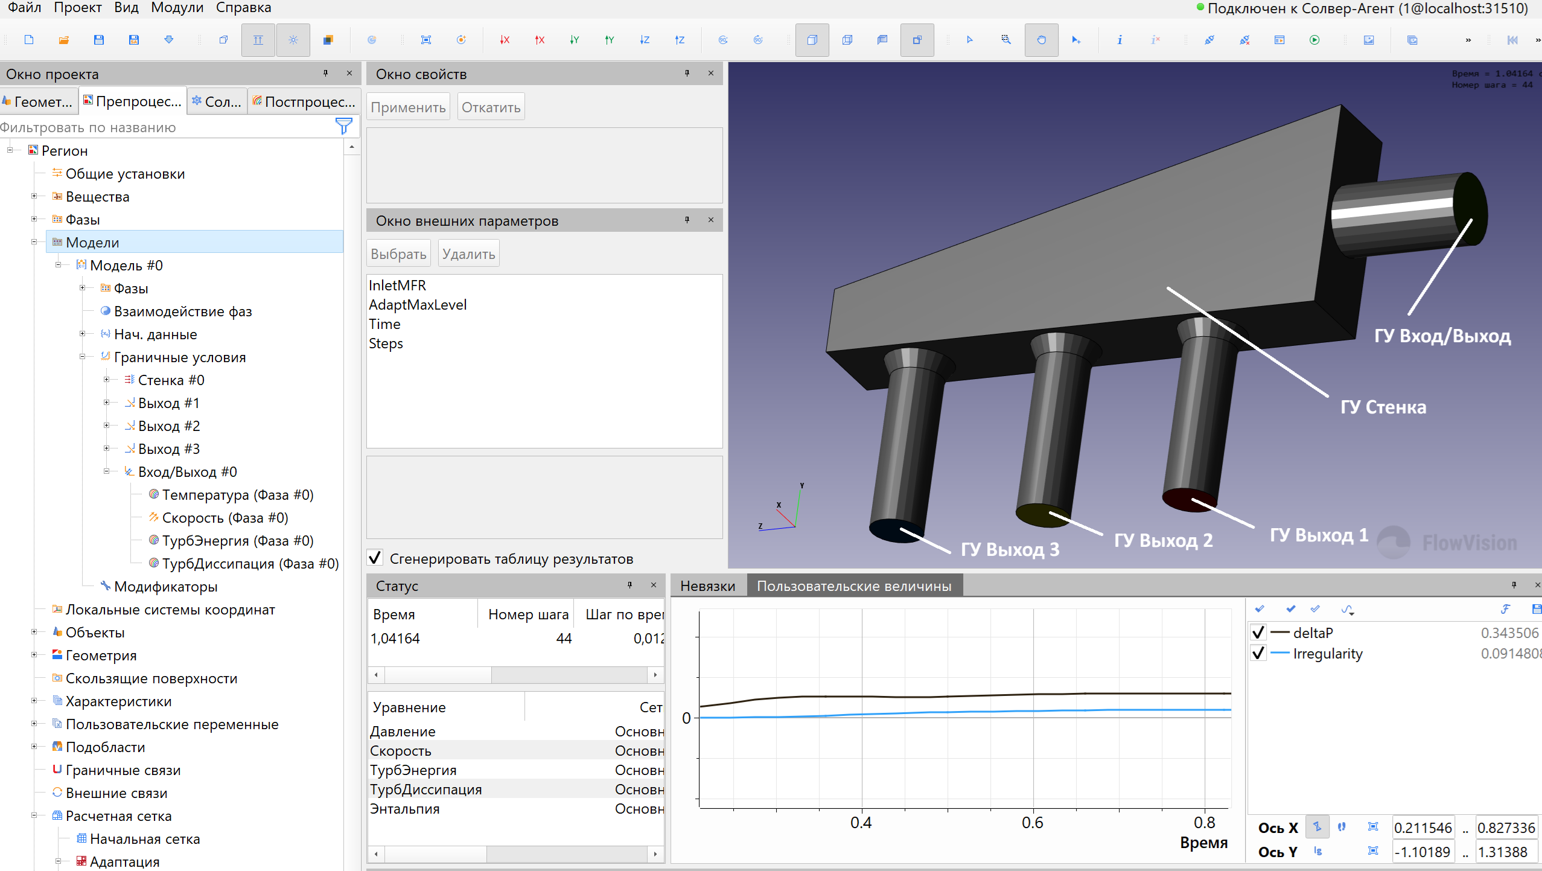Toggle the deltaP curve checkbox
The image size is (1542, 871).
[x=1258, y=633]
